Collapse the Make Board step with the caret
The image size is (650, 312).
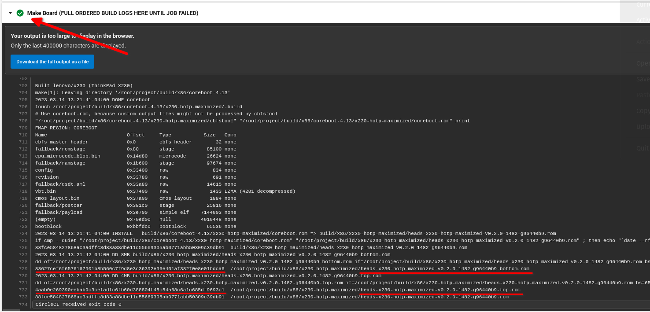10,13
